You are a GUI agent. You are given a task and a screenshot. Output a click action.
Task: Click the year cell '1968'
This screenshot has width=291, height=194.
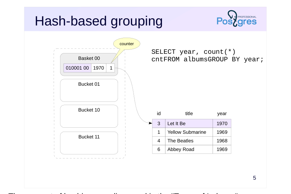pos(222,141)
